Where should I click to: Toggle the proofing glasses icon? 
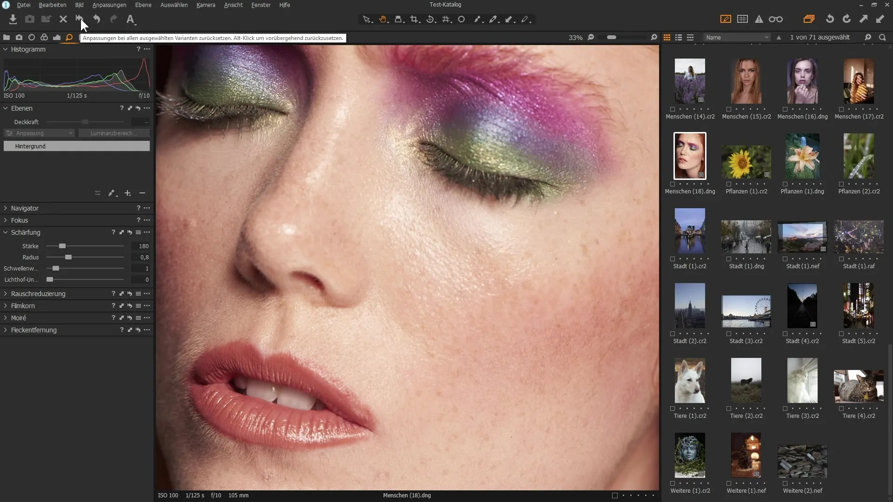tap(776, 19)
